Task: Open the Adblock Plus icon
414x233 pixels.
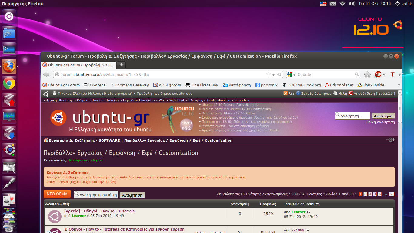Action: tap(378, 74)
